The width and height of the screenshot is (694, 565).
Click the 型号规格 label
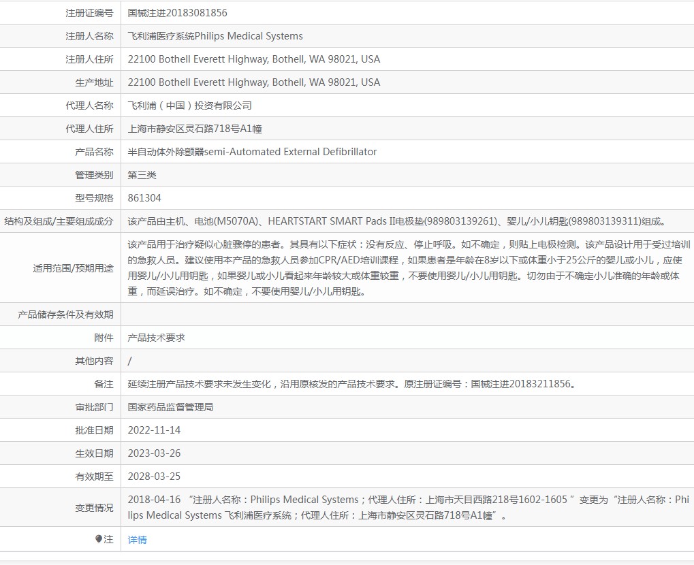94,198
